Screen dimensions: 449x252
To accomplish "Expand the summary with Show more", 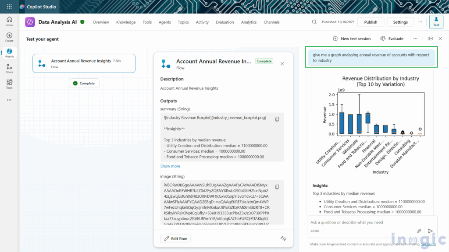I will point(170,166).
